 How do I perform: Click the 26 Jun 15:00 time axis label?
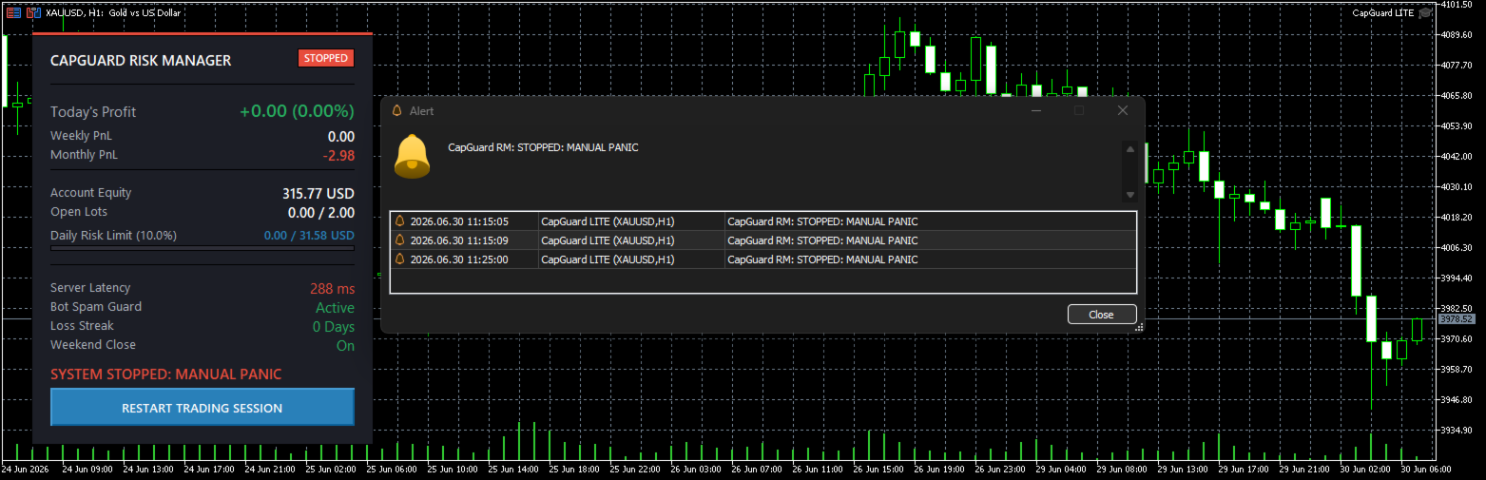[x=876, y=470]
